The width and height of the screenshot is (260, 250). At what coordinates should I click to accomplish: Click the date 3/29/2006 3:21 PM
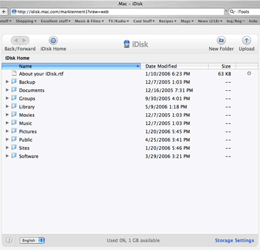point(168,157)
